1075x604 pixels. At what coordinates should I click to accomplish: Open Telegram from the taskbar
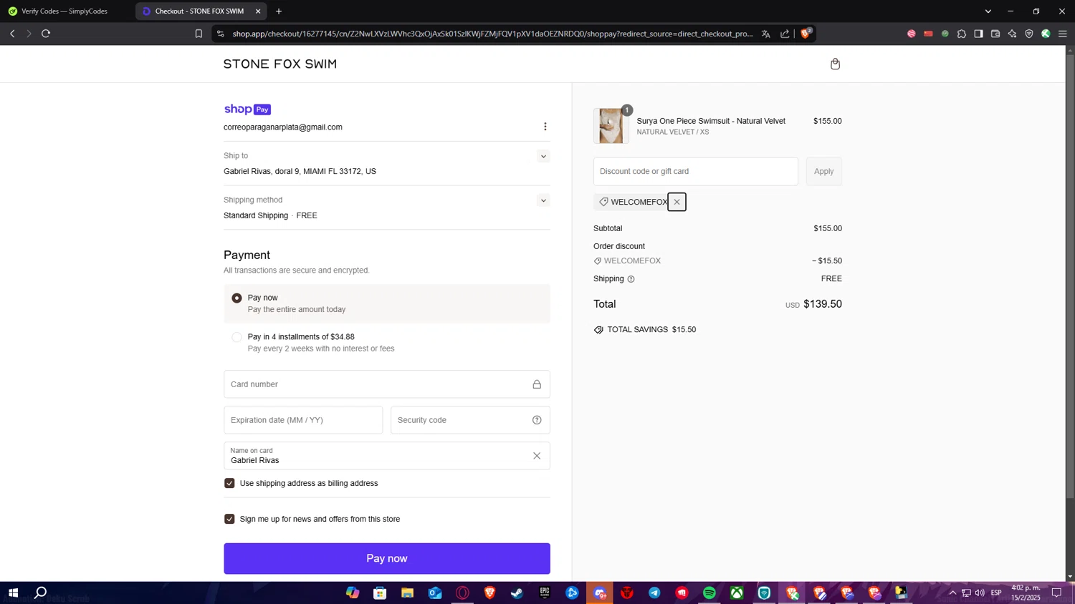(x=654, y=593)
